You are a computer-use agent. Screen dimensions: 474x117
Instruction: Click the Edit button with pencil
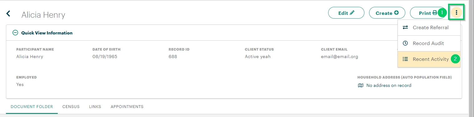(x=346, y=13)
